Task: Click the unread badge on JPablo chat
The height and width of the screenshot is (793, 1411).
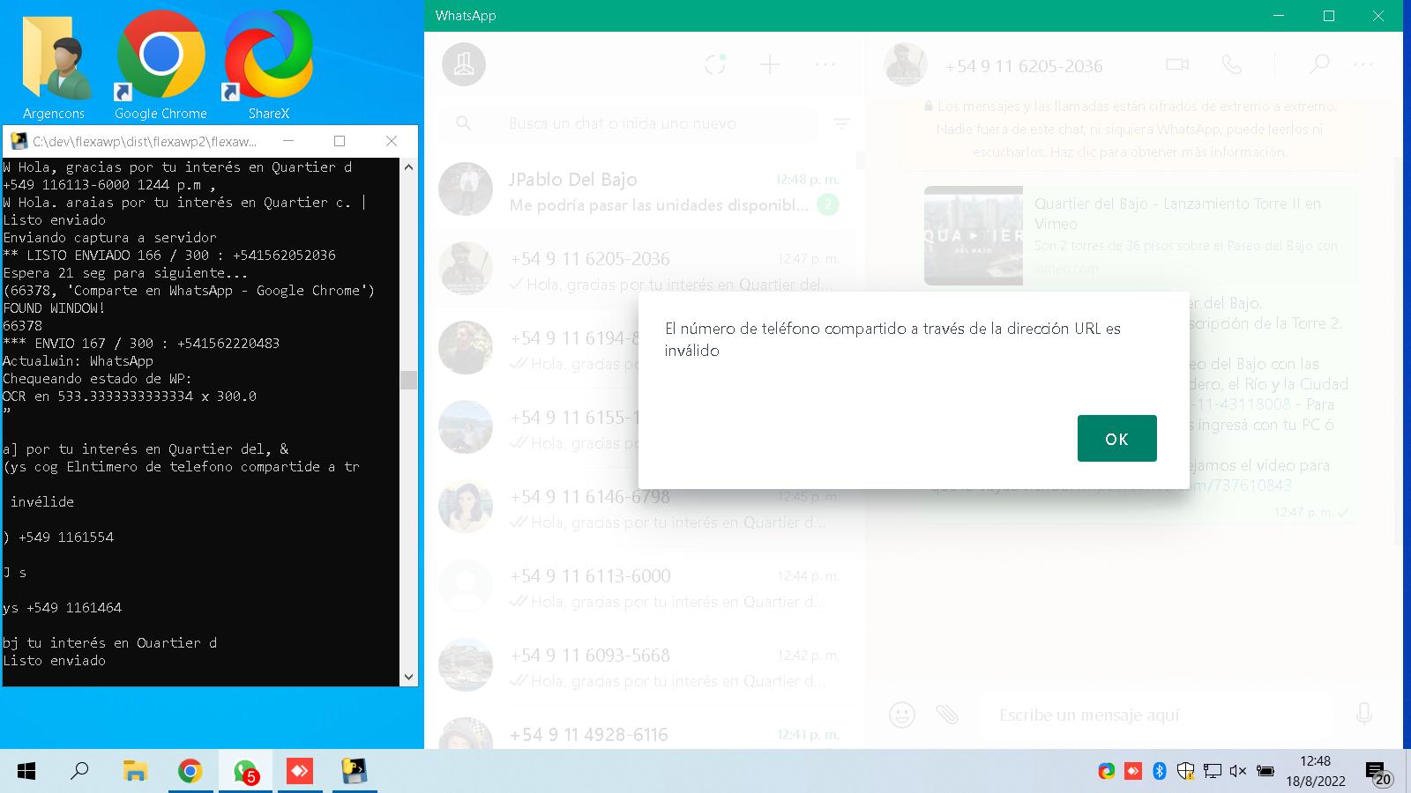Action: pos(827,205)
